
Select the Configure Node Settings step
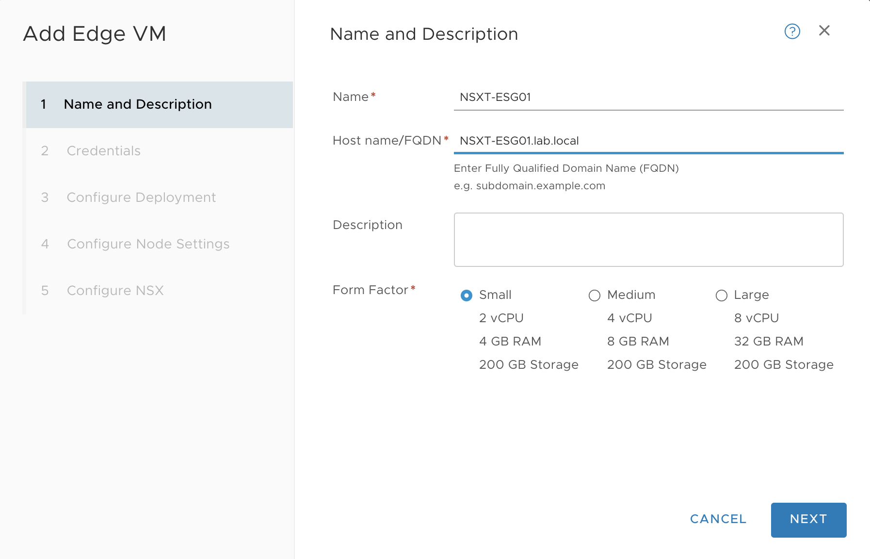[160, 244]
